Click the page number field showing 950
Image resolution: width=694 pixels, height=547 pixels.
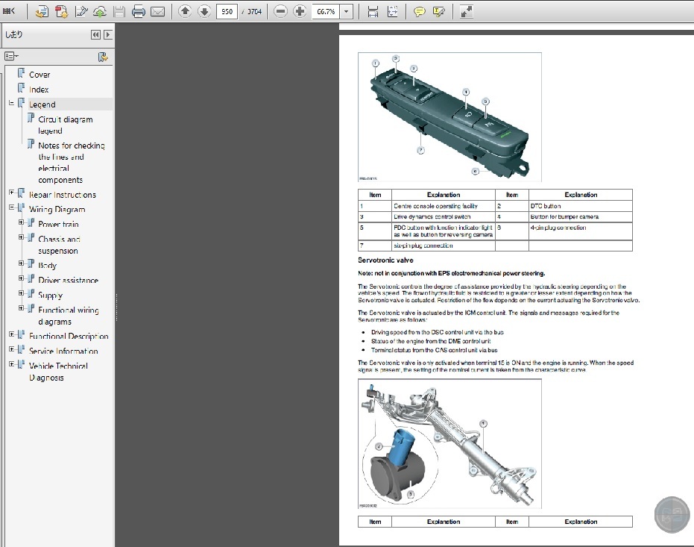[x=227, y=11]
